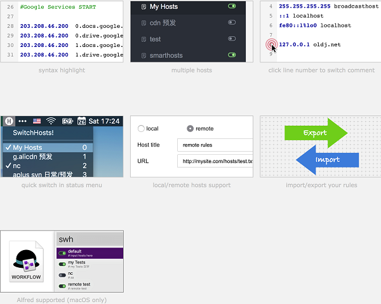Click 255.255.255.255 address
The height and width of the screenshot is (304, 381).
click(x=305, y=6)
